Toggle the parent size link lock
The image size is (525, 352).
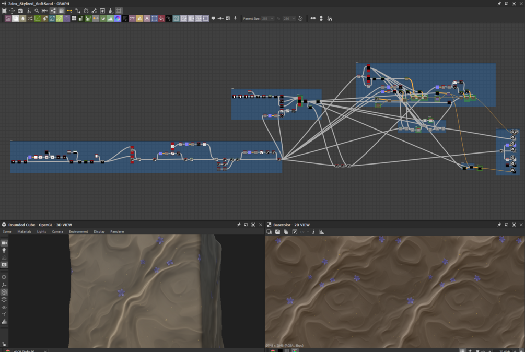pyautogui.click(x=278, y=18)
